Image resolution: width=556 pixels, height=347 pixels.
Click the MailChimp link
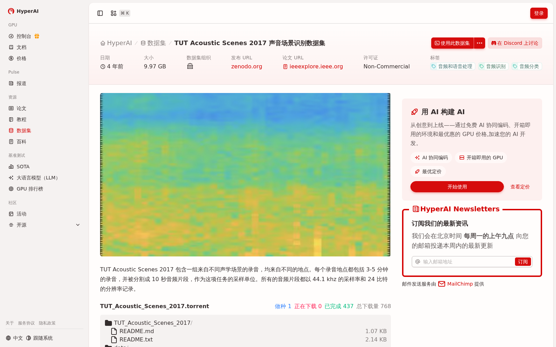pos(460,284)
